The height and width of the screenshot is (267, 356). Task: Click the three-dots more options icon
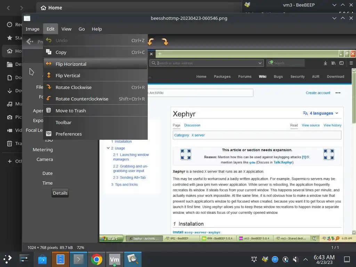pos(338,92)
